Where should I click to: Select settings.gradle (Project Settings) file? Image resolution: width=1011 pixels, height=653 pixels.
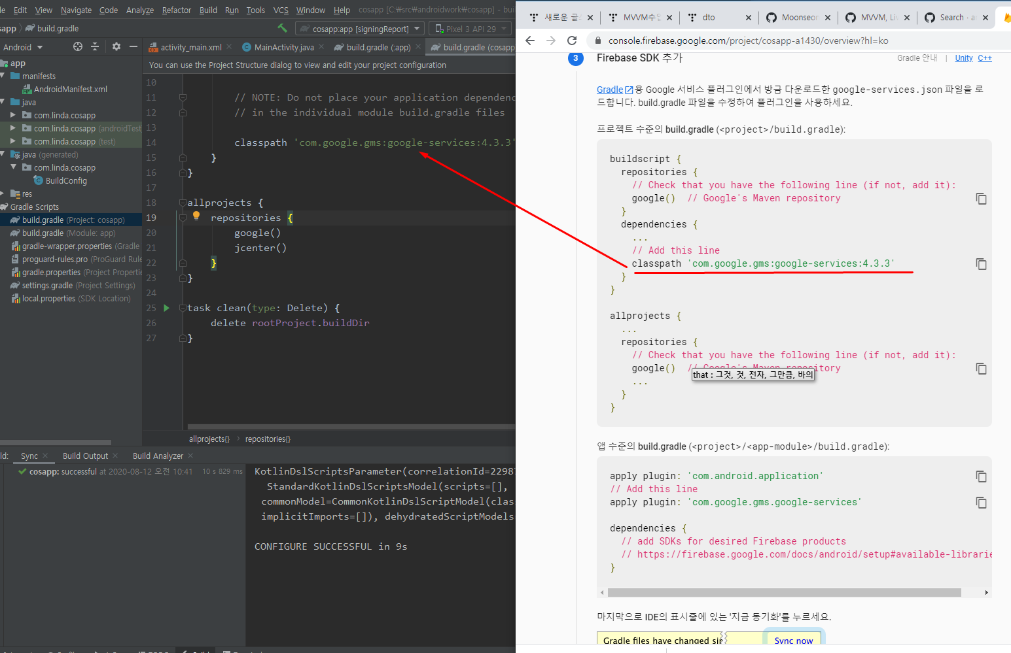73,285
